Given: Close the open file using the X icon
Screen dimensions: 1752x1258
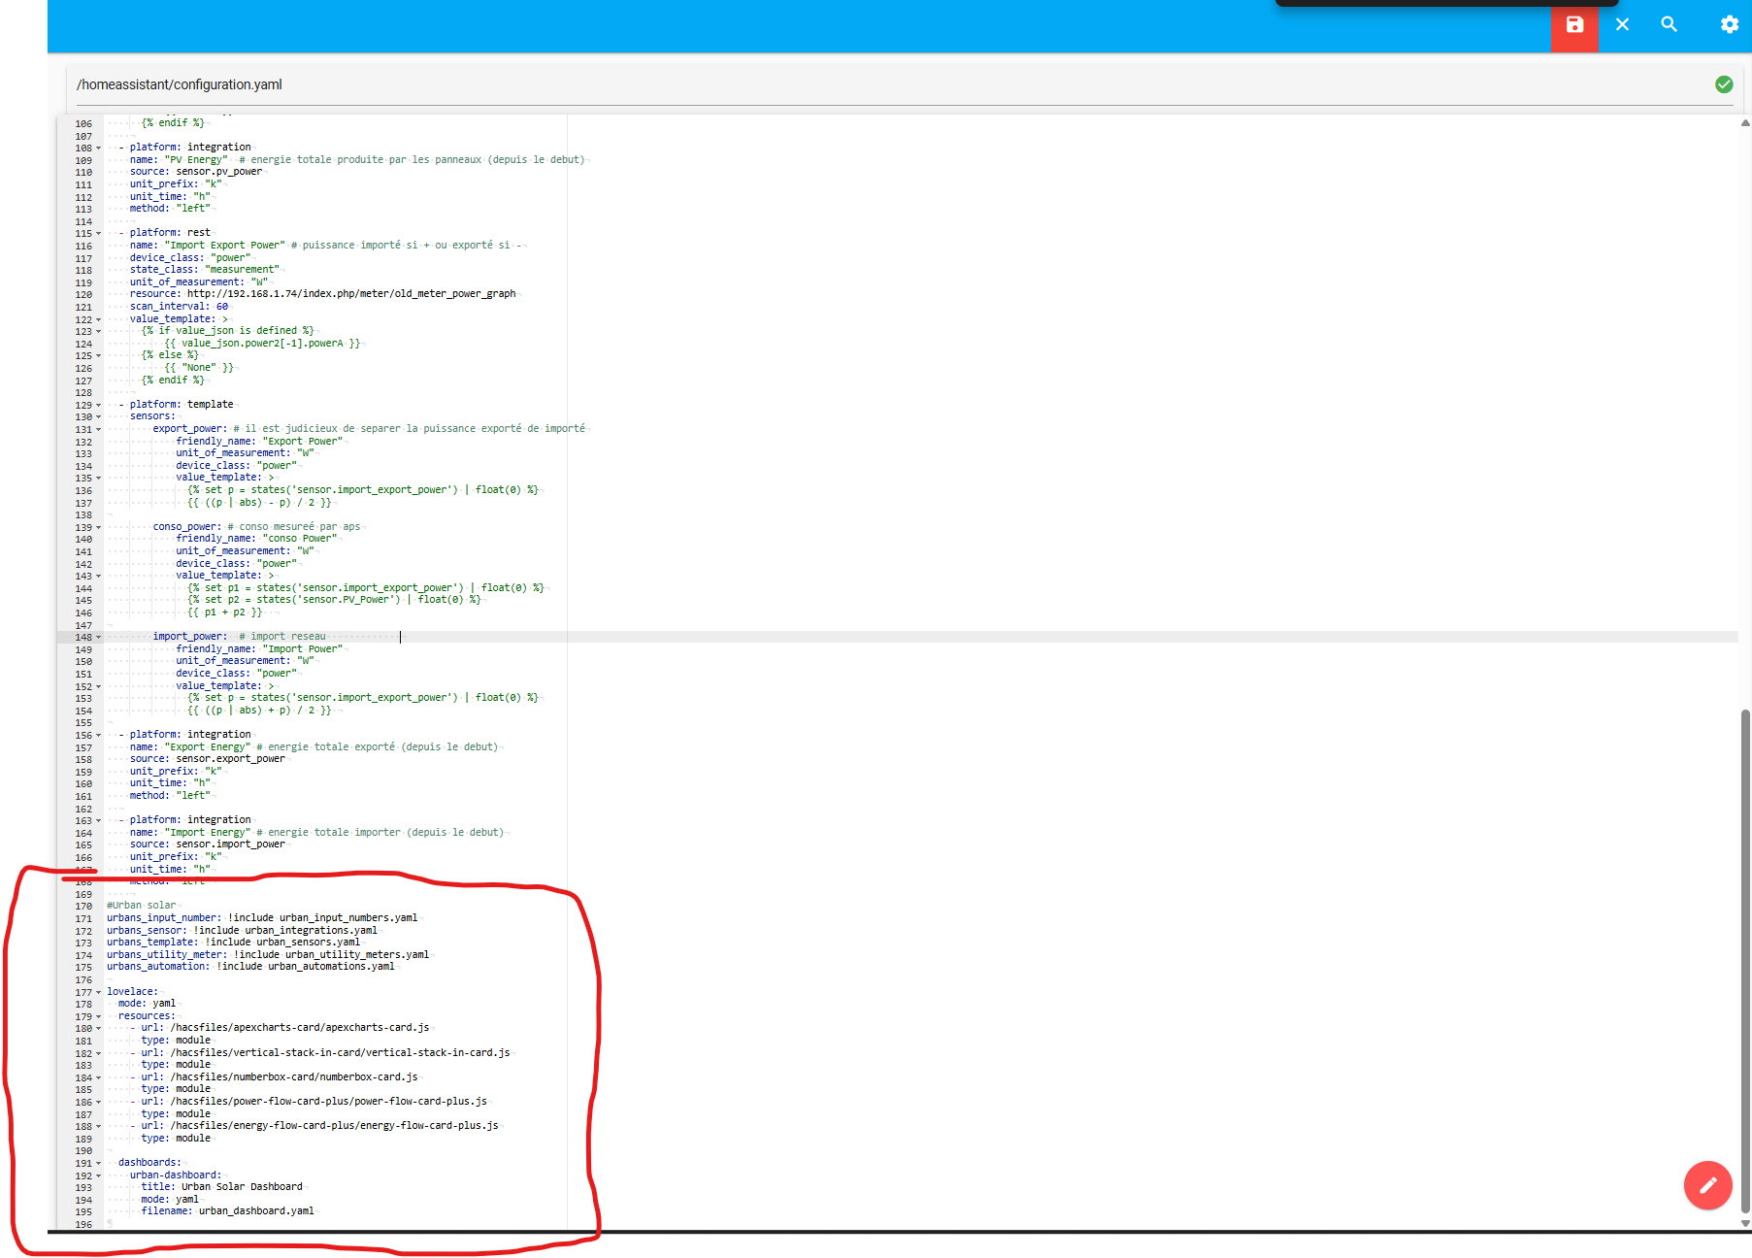Looking at the screenshot, I should [x=1622, y=25].
